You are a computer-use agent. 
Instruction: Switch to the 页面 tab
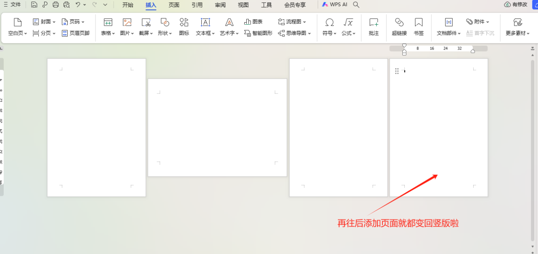coord(174,5)
